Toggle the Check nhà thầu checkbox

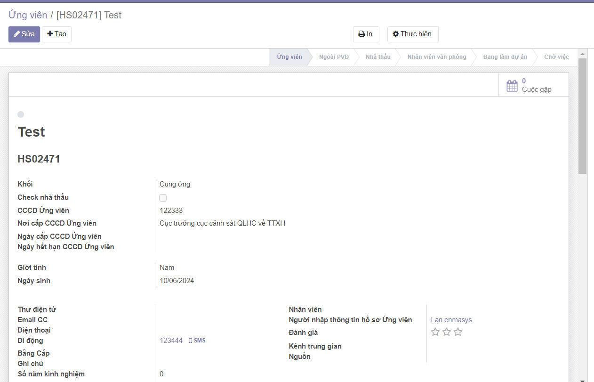coord(163,198)
